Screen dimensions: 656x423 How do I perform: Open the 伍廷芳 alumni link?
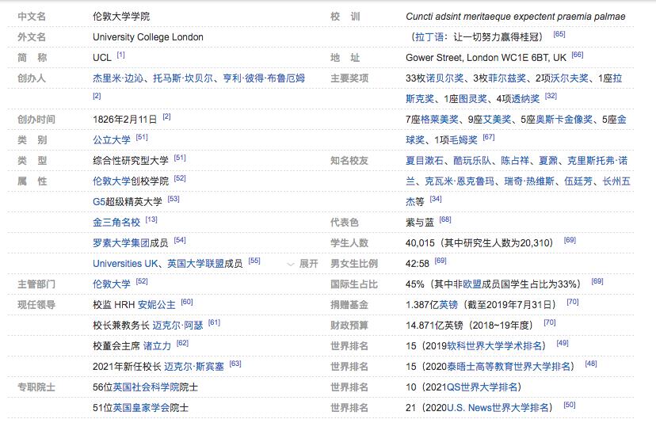pos(578,181)
